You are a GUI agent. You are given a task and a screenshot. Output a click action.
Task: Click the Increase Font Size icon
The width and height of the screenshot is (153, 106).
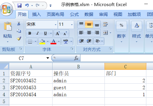tap(58, 33)
